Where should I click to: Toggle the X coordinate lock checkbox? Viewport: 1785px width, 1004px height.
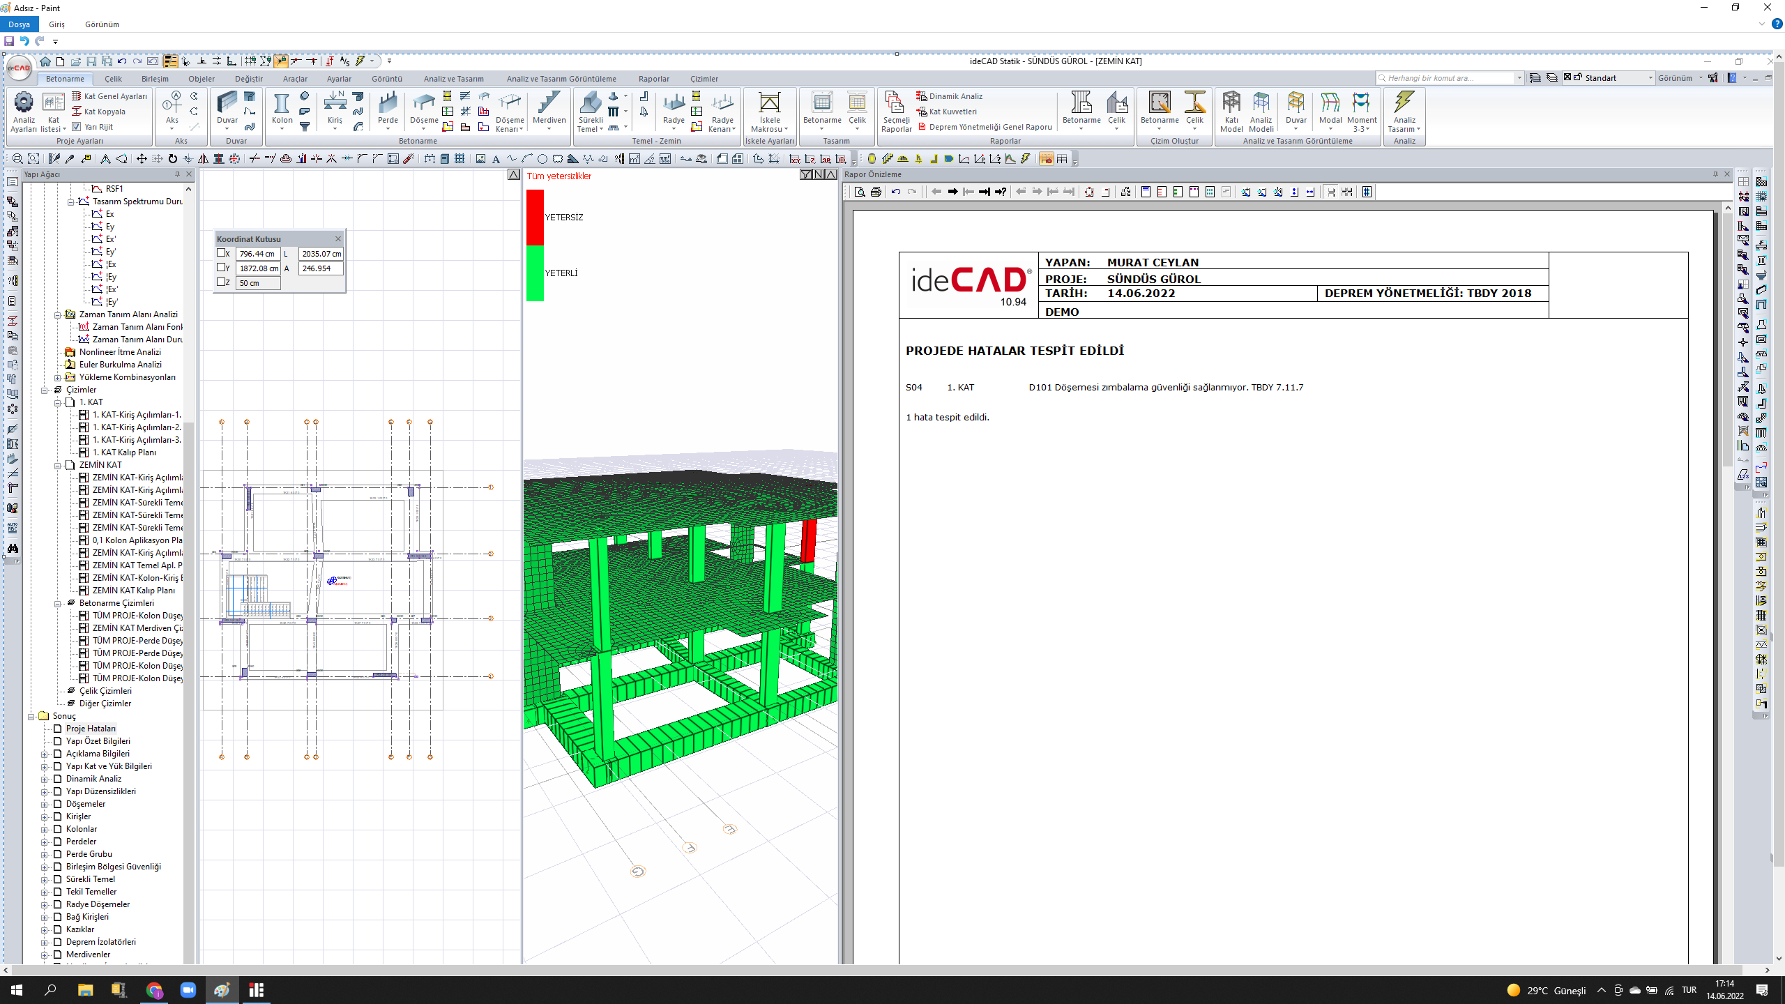(221, 253)
